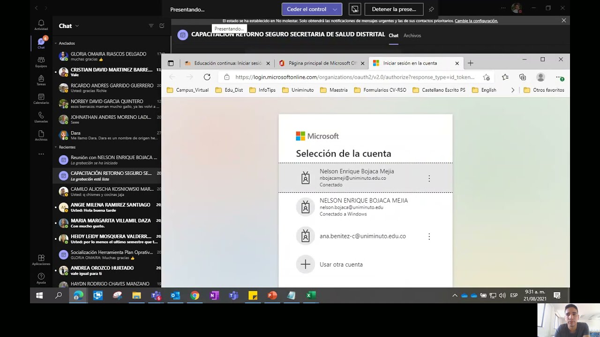Open Calendario in Teams sidebar
The image size is (600, 337).
41,99
